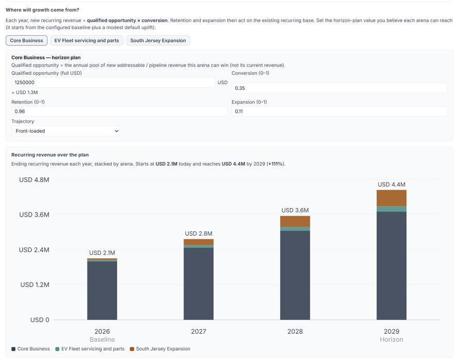
Task: Click the USD 0 y-axis label
Action: point(40,320)
